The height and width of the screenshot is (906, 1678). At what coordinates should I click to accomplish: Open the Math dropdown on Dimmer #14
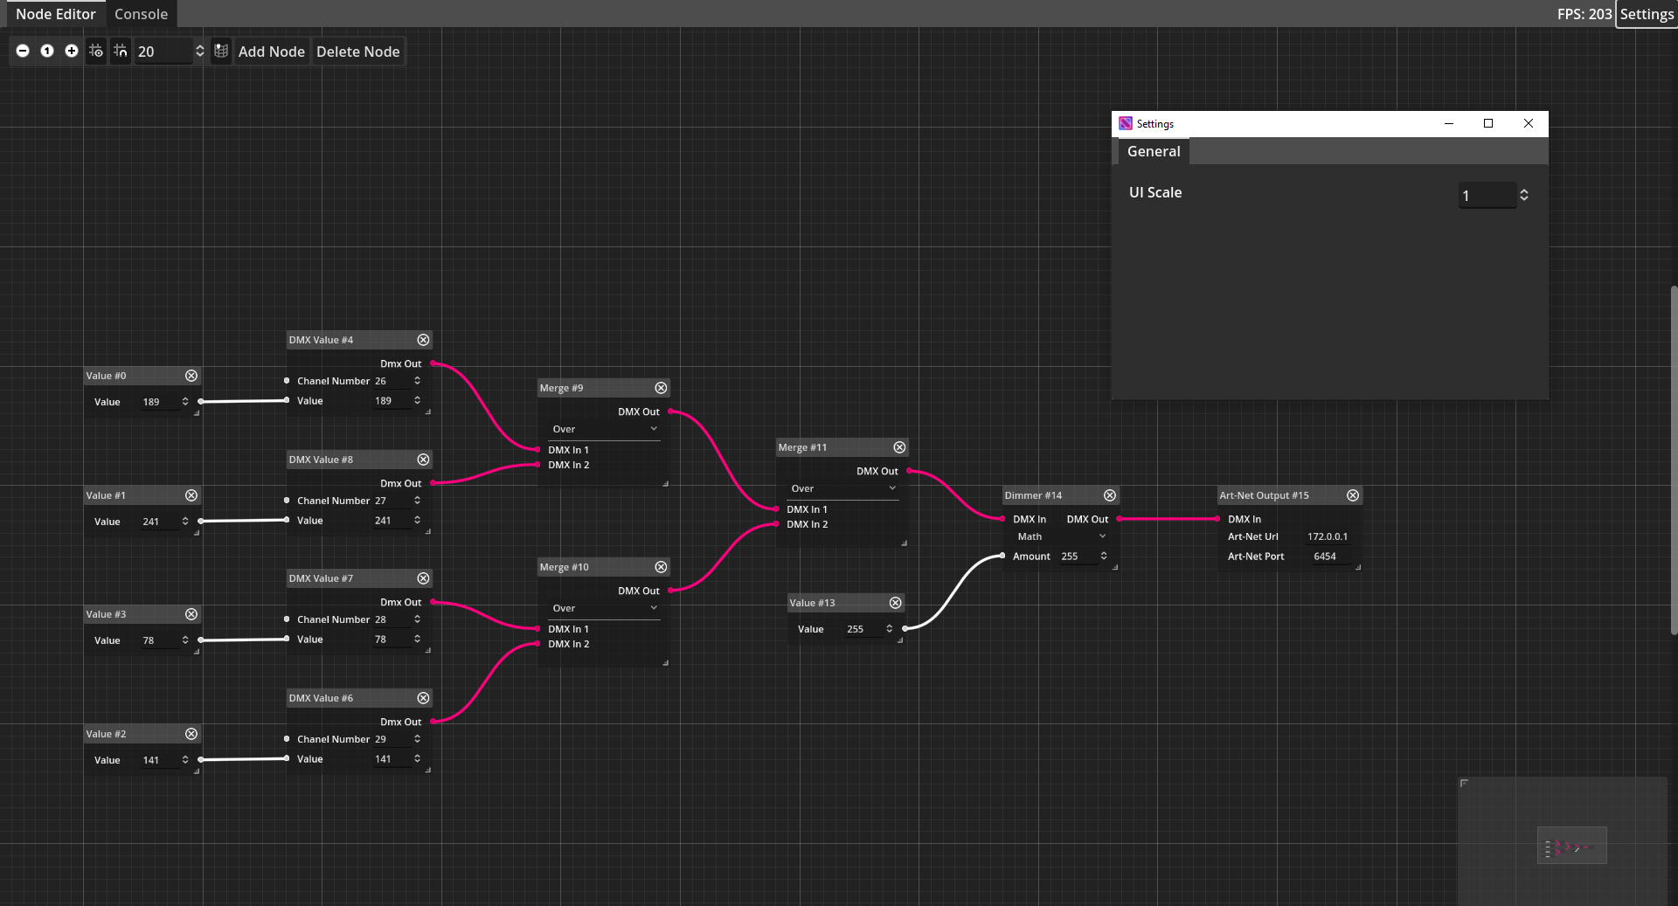[x=1061, y=536]
